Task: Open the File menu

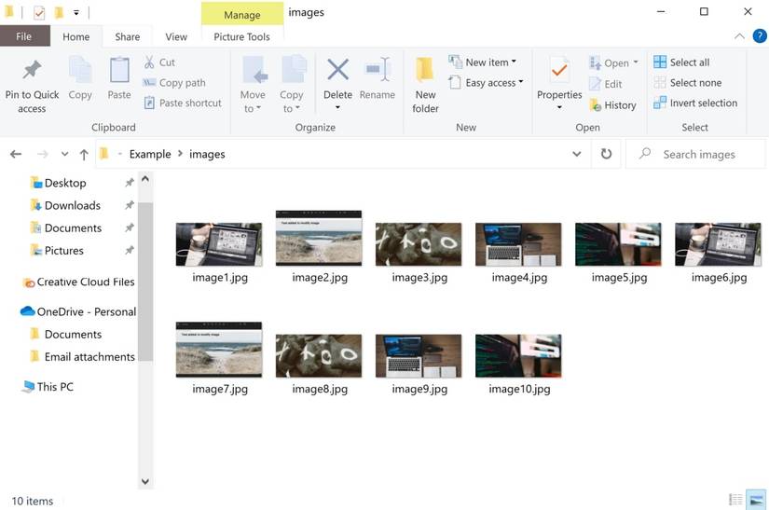Action: coord(24,37)
